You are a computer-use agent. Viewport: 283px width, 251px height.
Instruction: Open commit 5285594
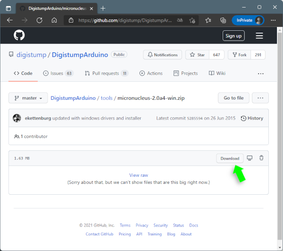click(x=195, y=118)
